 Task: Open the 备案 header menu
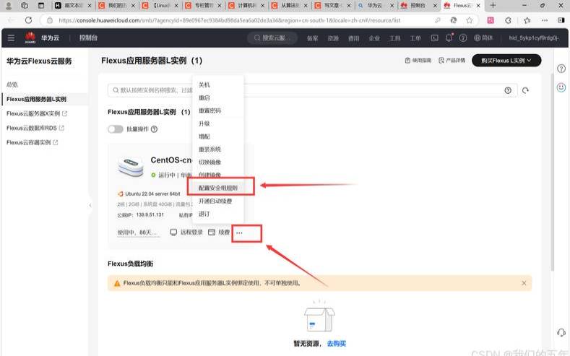pos(312,38)
